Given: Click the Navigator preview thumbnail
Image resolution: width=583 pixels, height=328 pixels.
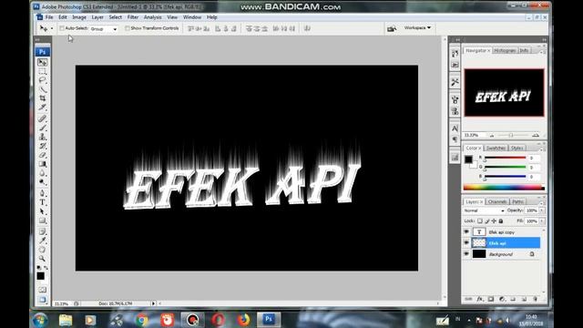Looking at the screenshot, I should (504, 93).
